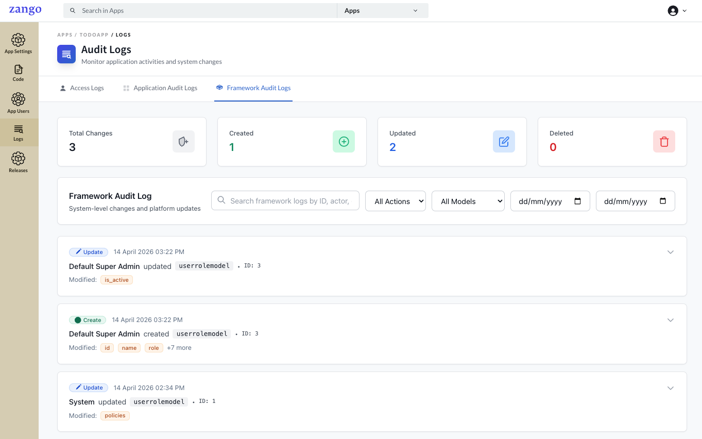
Task: Expand the is_active update log entry
Action: [671, 252]
